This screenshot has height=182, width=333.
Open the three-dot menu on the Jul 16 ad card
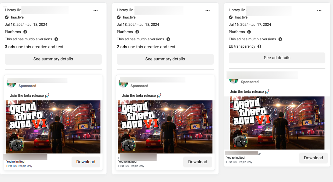pyautogui.click(x=319, y=11)
